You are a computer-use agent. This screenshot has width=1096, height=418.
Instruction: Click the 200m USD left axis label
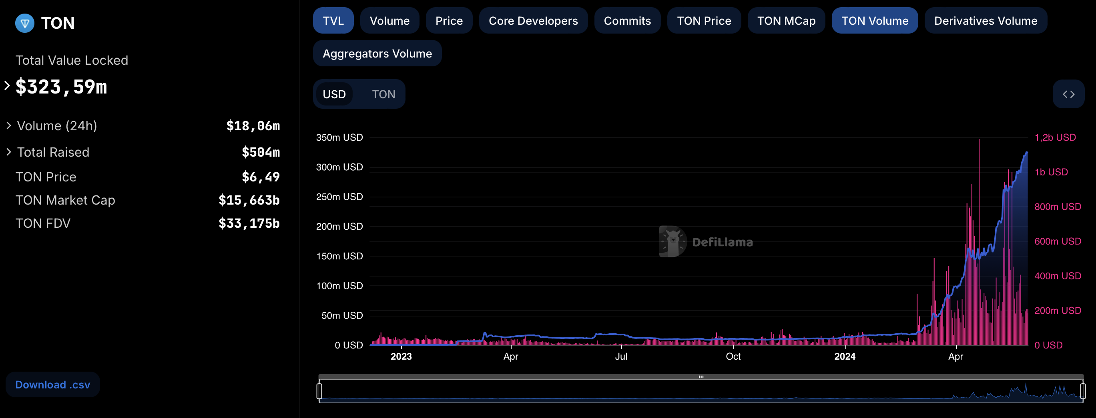click(339, 227)
